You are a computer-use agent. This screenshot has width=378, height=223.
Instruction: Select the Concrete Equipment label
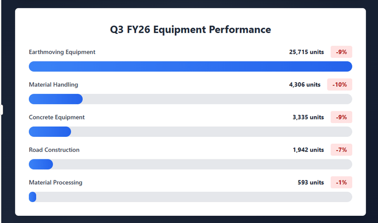tap(57, 117)
